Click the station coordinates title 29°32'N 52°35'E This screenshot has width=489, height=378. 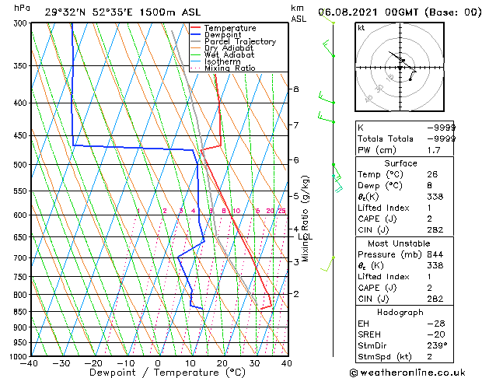tap(89, 12)
